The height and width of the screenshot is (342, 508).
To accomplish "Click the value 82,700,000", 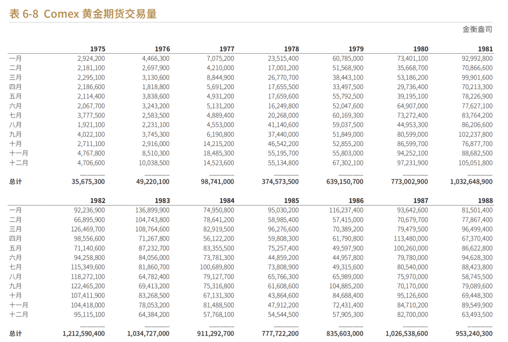I will coord(413,315).
